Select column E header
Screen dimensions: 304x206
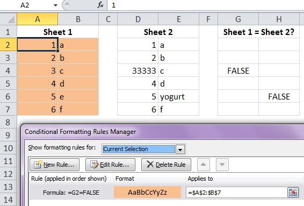[x=178, y=19]
